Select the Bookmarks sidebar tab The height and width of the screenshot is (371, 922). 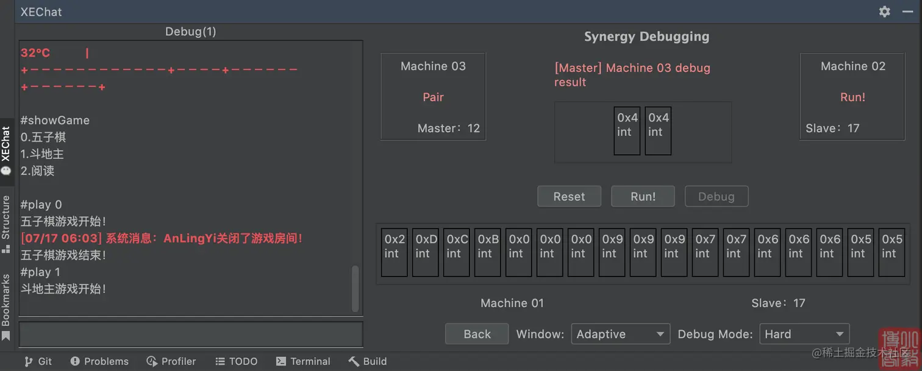[6, 308]
